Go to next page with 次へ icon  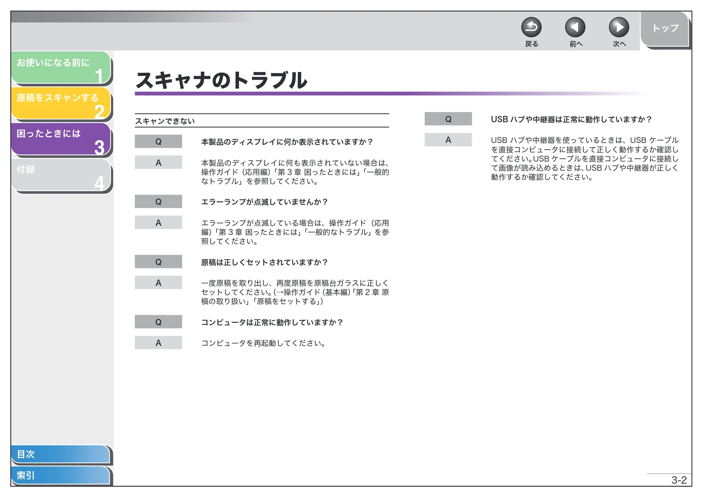pyautogui.click(x=619, y=27)
